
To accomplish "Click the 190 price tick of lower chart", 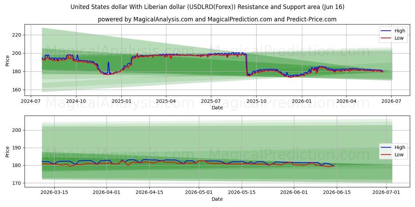I will pos(17,148).
